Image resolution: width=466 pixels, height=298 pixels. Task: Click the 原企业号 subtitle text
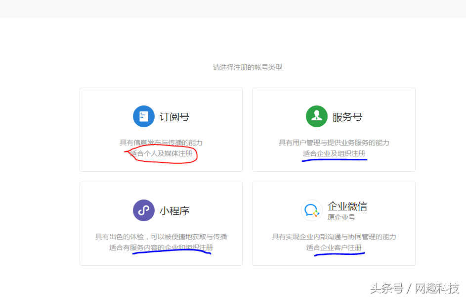point(341,217)
